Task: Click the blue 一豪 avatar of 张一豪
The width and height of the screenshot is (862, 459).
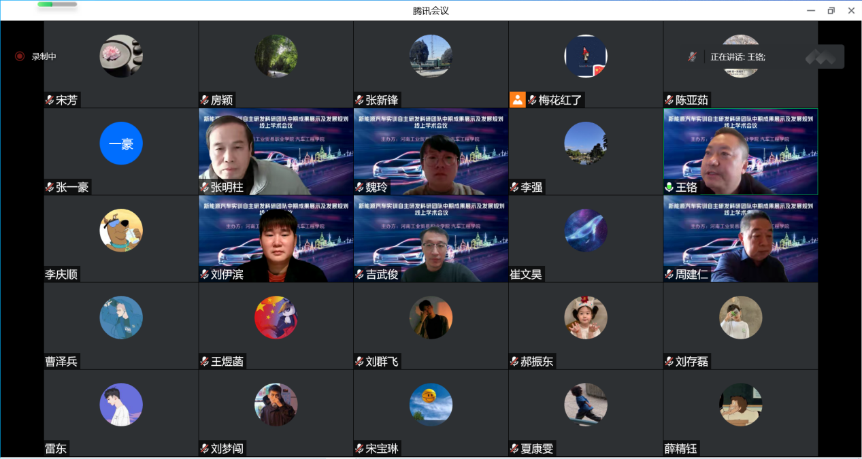Action: point(121,143)
